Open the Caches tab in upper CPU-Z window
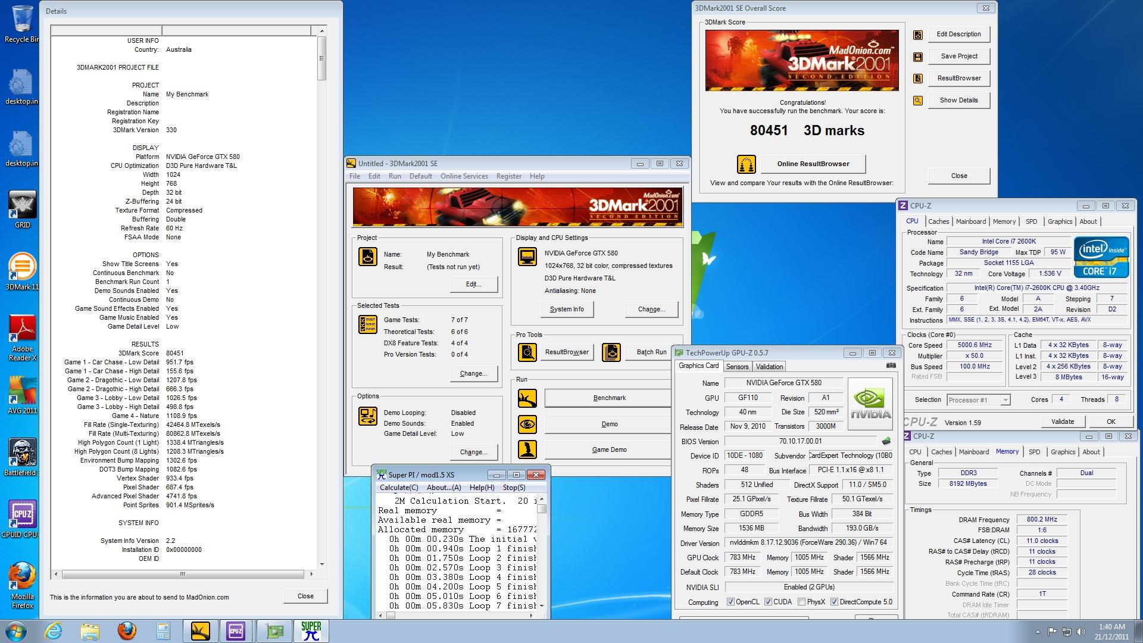Screen dimensions: 1143x643 point(938,221)
